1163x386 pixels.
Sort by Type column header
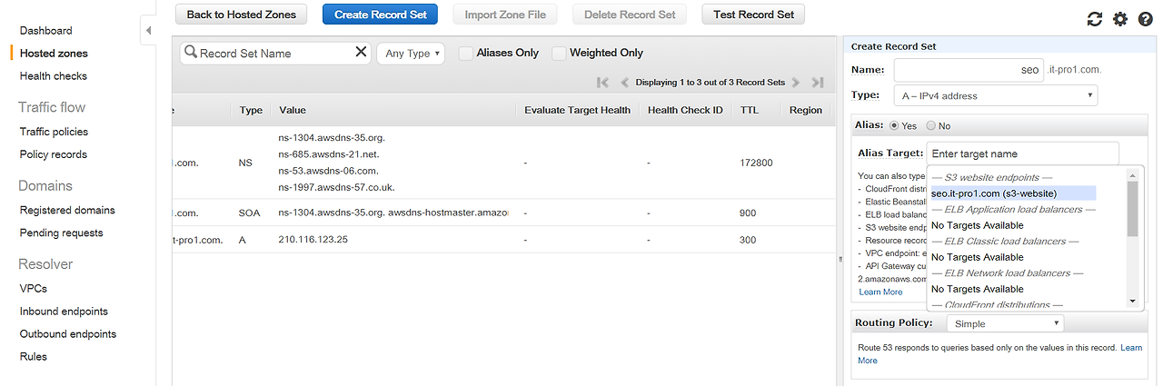pos(251,110)
